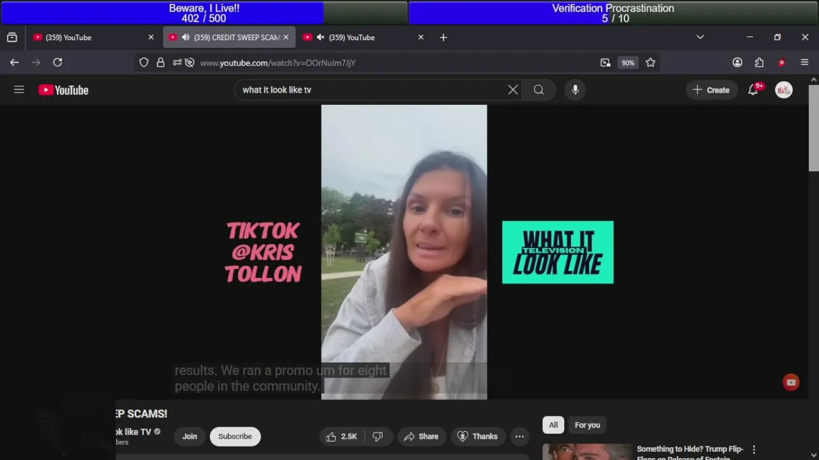Click the Verification Procrastination progress bar
This screenshot has width=819, height=460.
613,13
